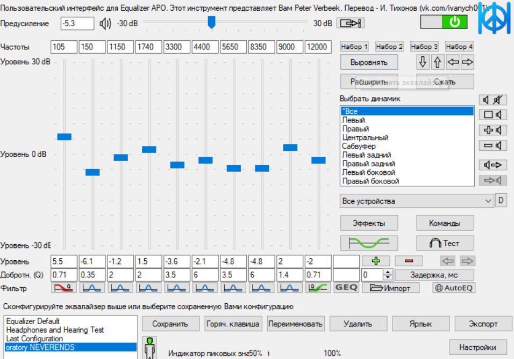Click the Задержка, мс button
This screenshot has height=359, width=514.
[434, 275]
